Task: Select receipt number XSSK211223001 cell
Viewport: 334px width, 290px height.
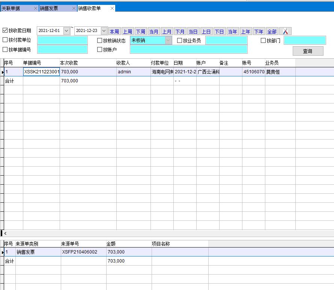Action: [41, 72]
